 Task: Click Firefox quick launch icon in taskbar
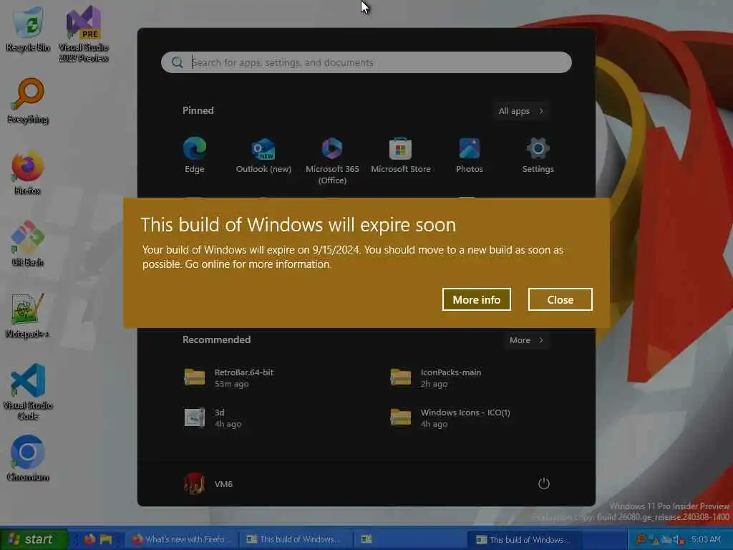point(89,539)
